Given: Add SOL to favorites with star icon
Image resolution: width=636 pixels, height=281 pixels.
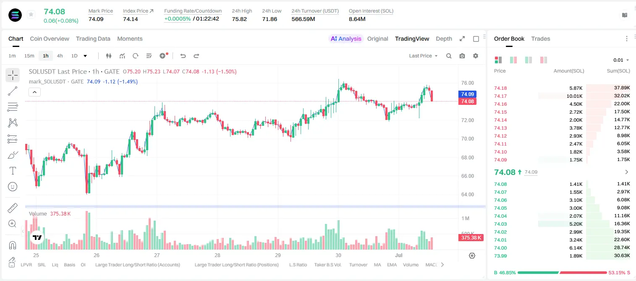Looking at the screenshot, I should [31, 15].
